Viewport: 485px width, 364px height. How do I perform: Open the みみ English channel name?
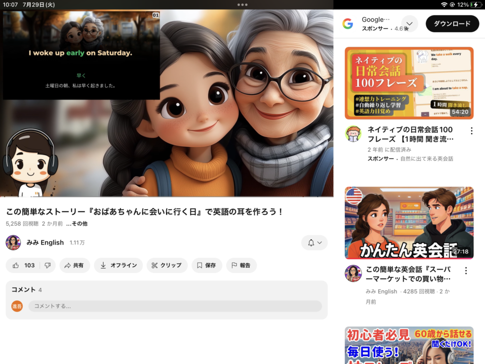(x=45, y=243)
